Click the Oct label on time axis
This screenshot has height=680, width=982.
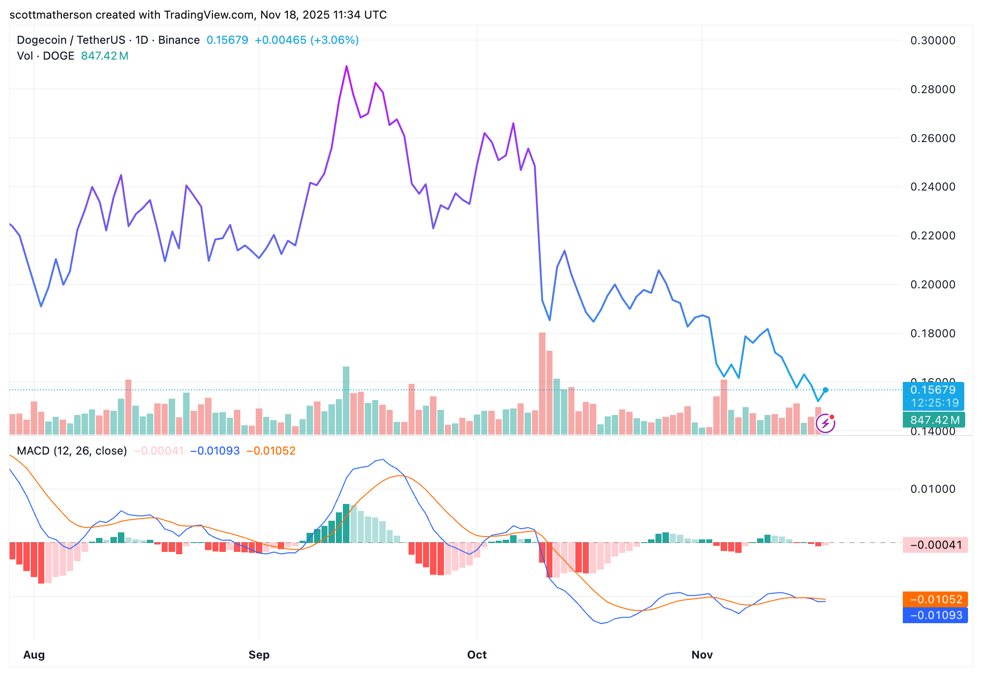(x=477, y=655)
